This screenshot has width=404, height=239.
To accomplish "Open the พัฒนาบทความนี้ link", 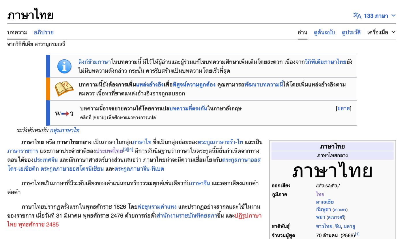I will pyautogui.click(x=264, y=85).
